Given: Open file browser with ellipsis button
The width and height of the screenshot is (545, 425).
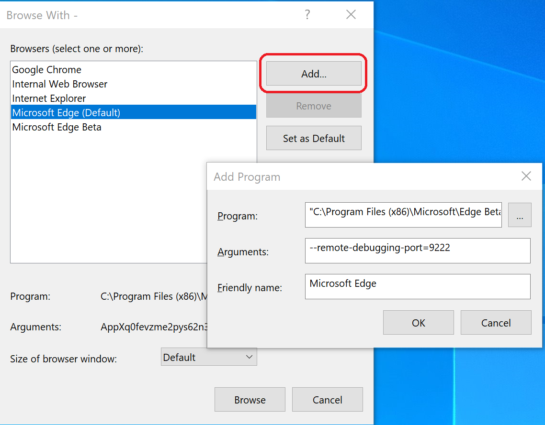Looking at the screenshot, I should 520,215.
